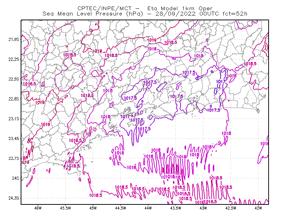Click the 43.5W longitude axis label
The width and height of the screenshot is (290, 224).
point(176,208)
